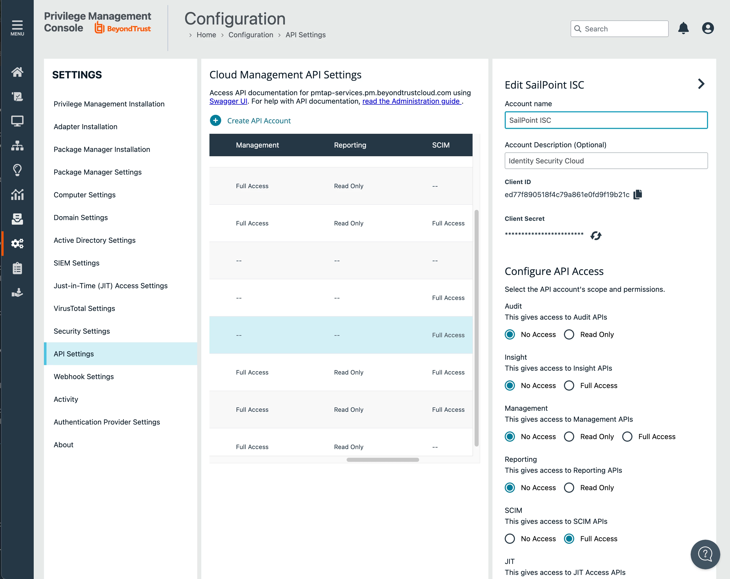Open Authentication Provider Settings
Screen dimensions: 730x579
[107, 422]
